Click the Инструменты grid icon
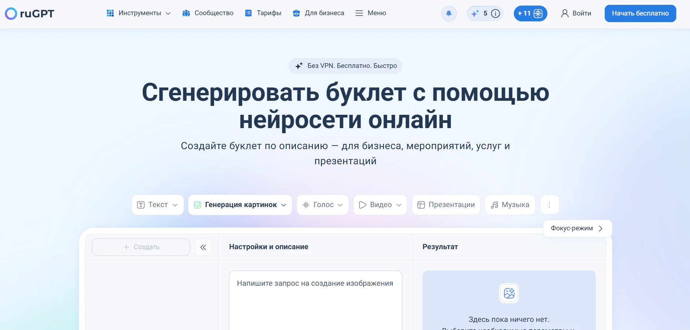Image resolution: width=690 pixels, height=330 pixels. [110, 13]
